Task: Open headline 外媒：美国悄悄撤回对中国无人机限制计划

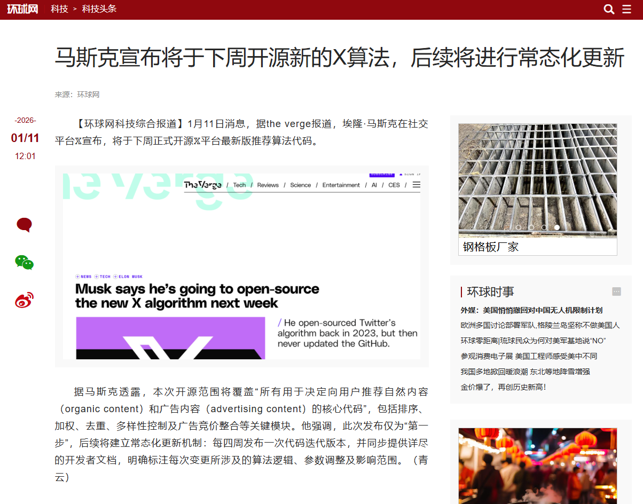Action: point(531,310)
